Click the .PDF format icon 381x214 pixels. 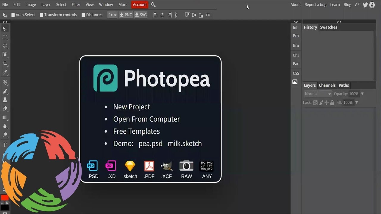[149, 166]
